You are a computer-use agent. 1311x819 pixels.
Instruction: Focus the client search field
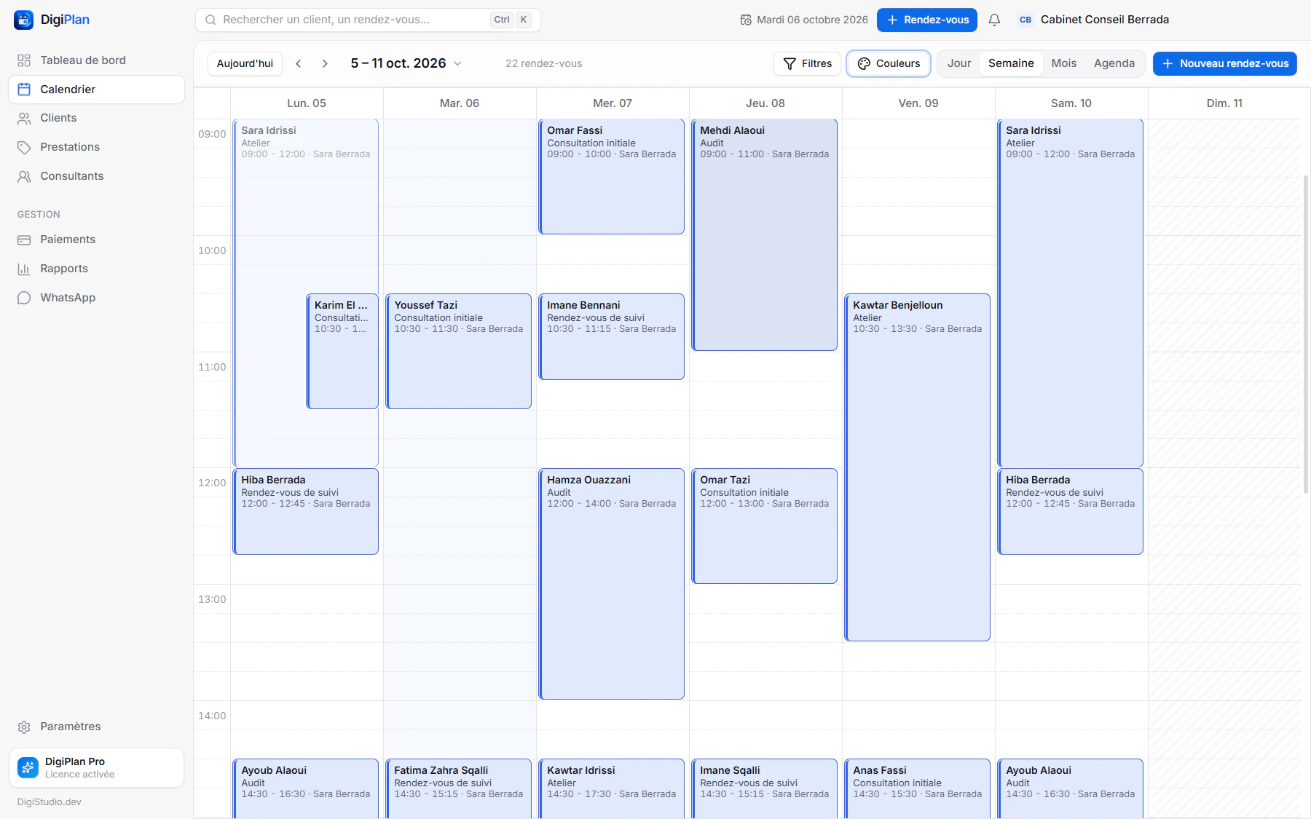point(368,20)
